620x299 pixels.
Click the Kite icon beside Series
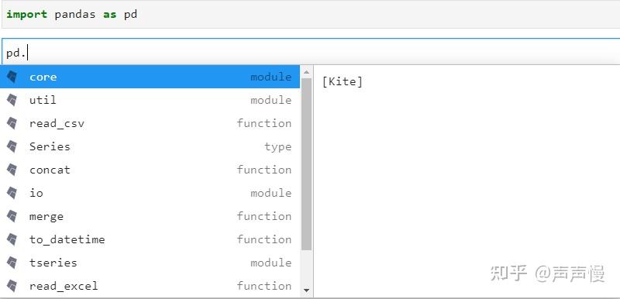12,147
